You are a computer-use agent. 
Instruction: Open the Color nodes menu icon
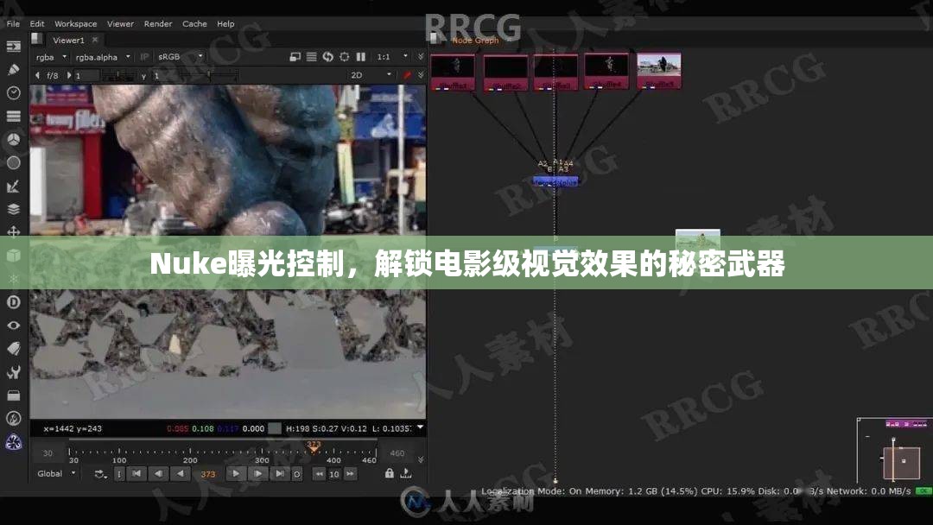coord(13,139)
